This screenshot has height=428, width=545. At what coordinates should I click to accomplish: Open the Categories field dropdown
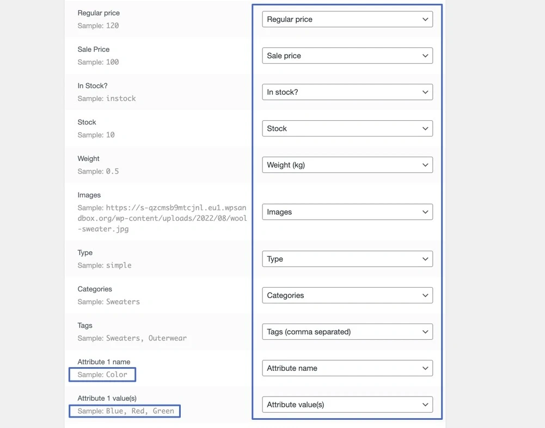(347, 296)
